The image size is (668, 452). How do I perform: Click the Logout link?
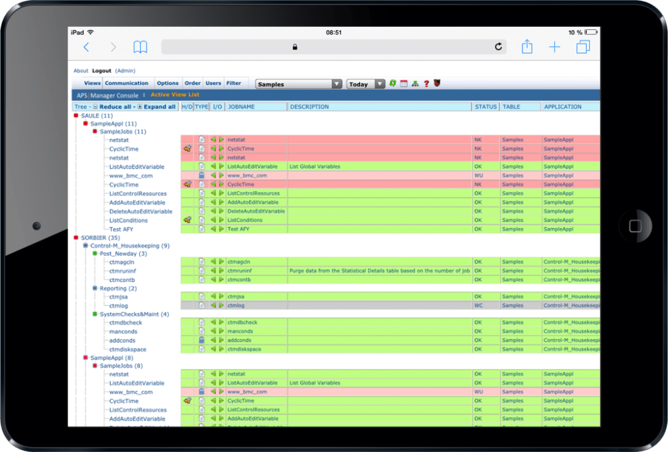(x=102, y=70)
